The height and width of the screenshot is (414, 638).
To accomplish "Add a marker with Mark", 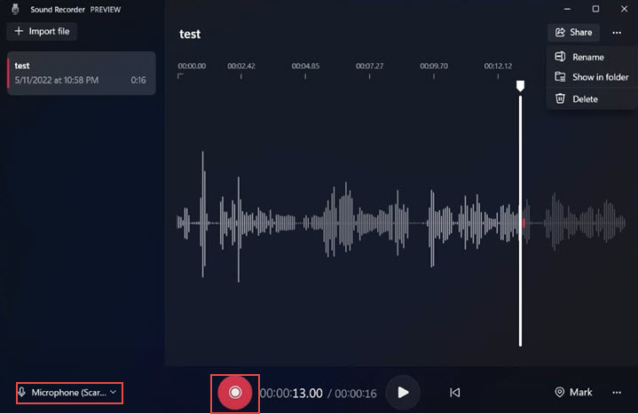I will click(573, 392).
